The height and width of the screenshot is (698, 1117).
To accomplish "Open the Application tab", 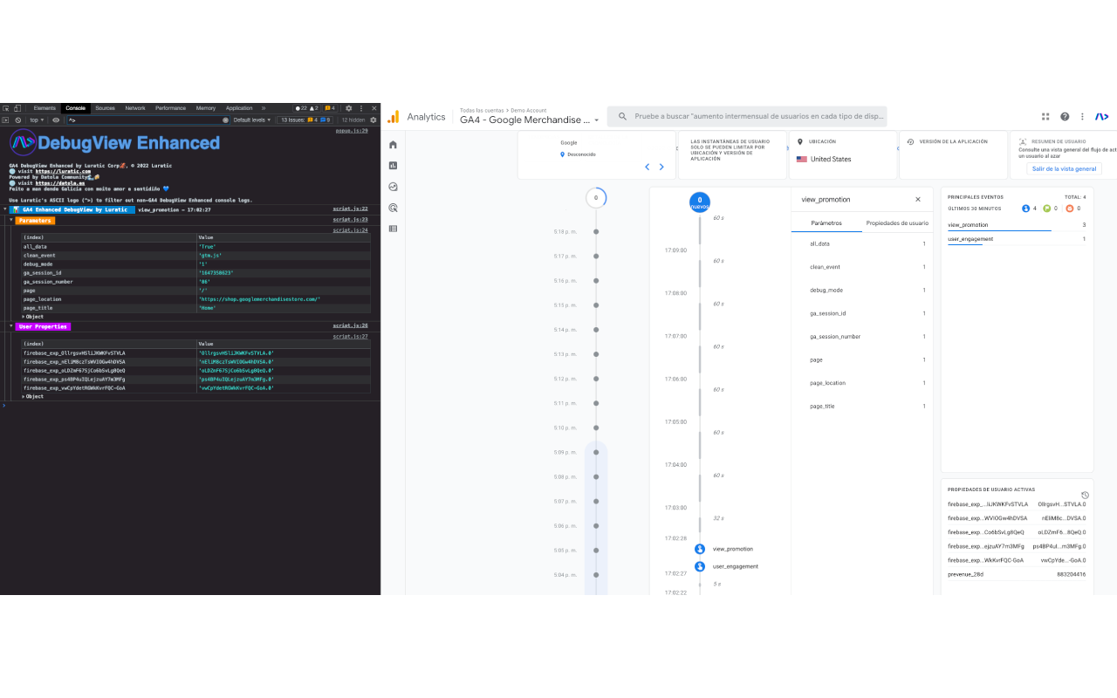I will [239, 108].
